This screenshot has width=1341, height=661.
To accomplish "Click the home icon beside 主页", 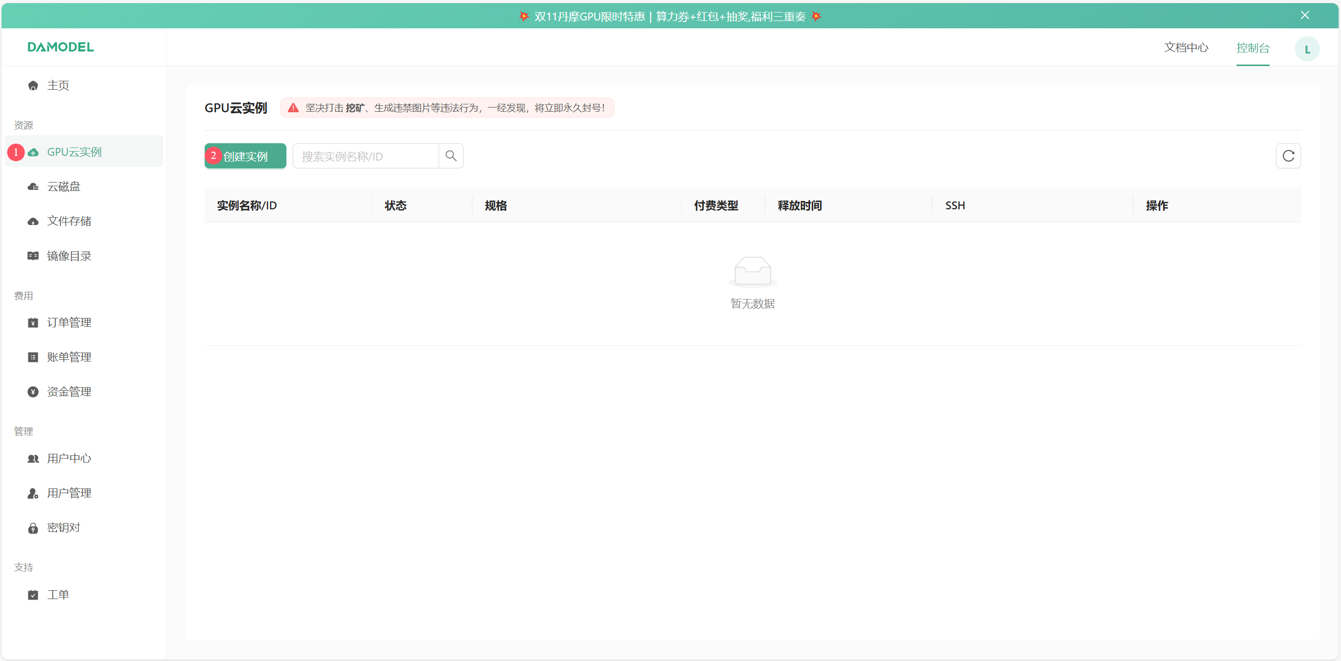I will click(33, 86).
